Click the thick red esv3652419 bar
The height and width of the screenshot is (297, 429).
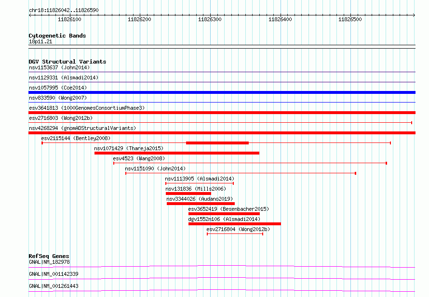(x=224, y=214)
